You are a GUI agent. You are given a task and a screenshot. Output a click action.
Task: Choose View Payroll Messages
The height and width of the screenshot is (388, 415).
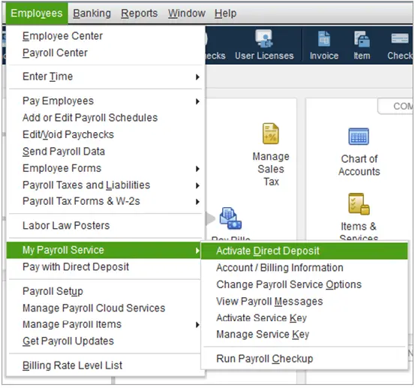[x=305, y=302]
